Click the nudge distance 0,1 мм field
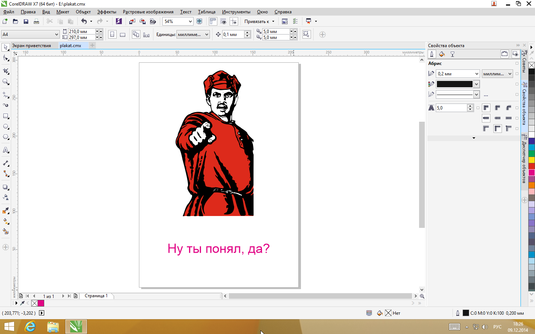The height and width of the screenshot is (334, 535). (x=233, y=35)
